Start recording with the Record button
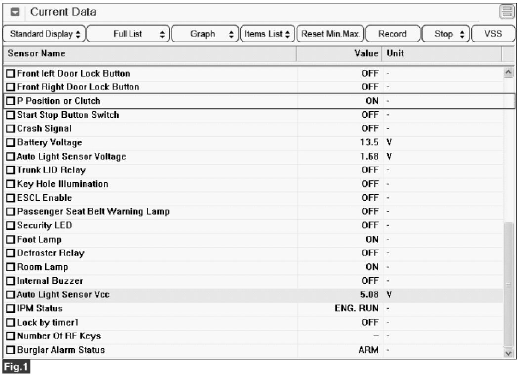This screenshot has height=375, width=519. (392, 34)
